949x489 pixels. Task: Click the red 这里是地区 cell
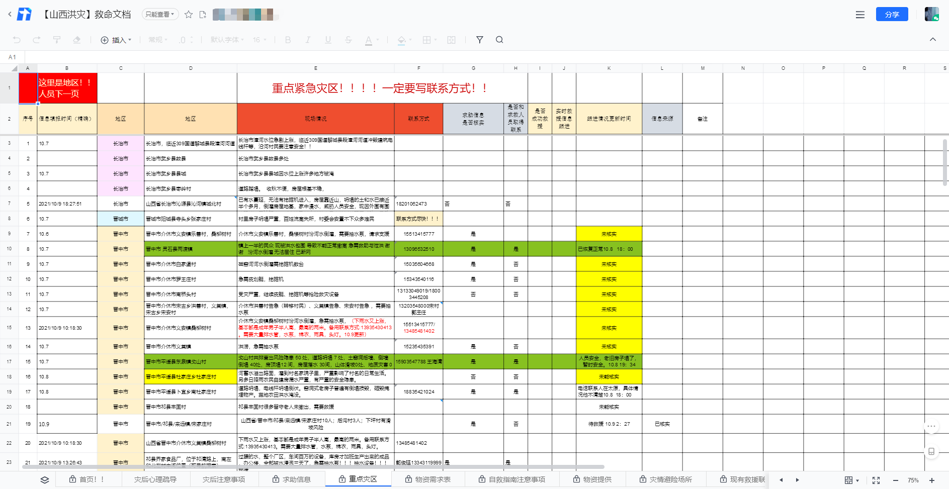click(x=67, y=88)
